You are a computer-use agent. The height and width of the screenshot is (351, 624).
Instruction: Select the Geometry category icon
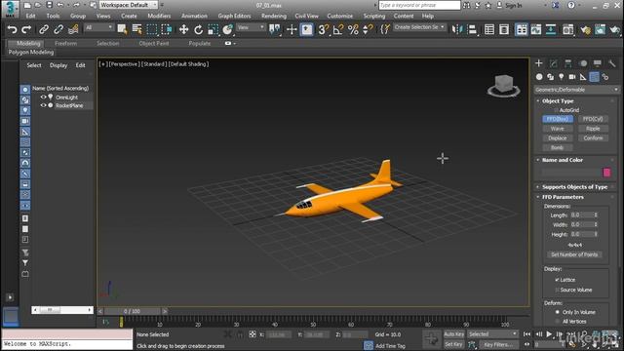pyautogui.click(x=539, y=77)
